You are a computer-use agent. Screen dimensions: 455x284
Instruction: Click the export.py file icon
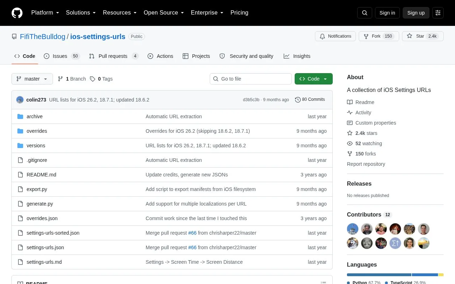pos(20,189)
